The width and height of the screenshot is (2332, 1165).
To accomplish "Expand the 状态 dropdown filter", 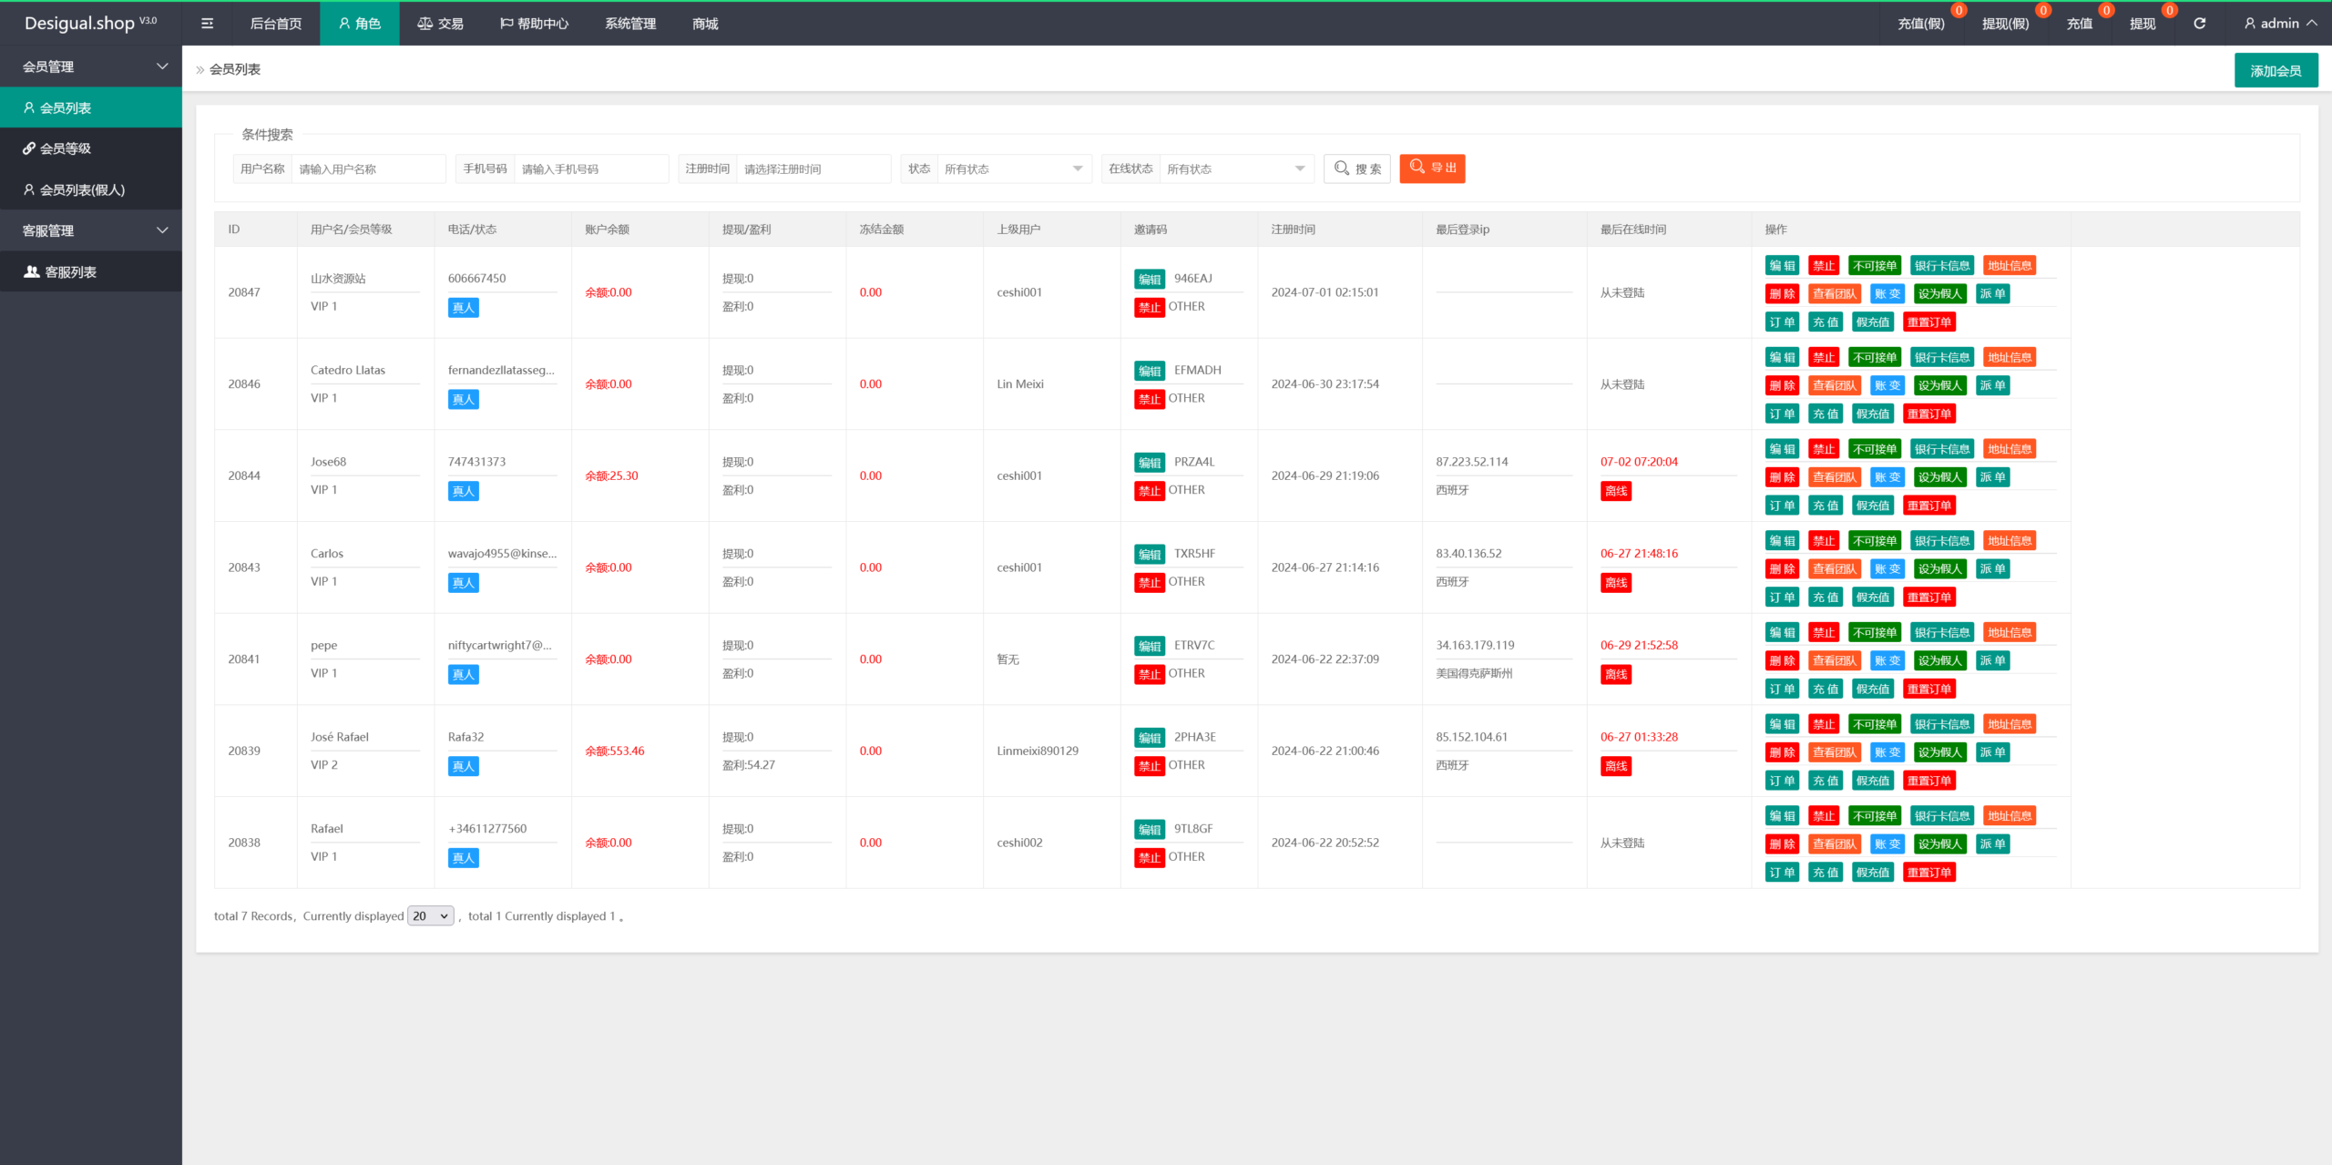I will pyautogui.click(x=1013, y=169).
